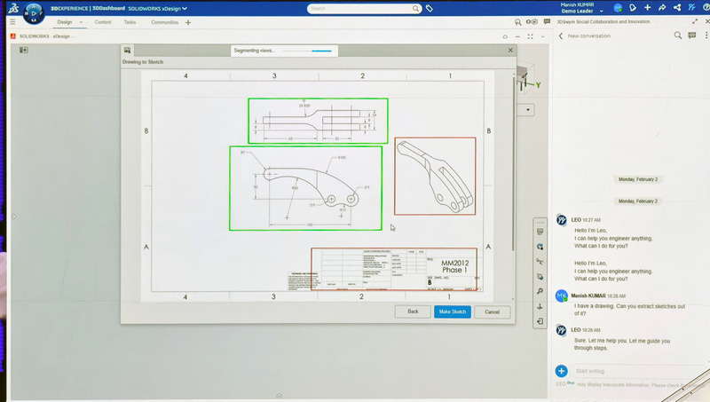
Task: Click the plus Add icon in top bar
Action: tap(648, 7)
